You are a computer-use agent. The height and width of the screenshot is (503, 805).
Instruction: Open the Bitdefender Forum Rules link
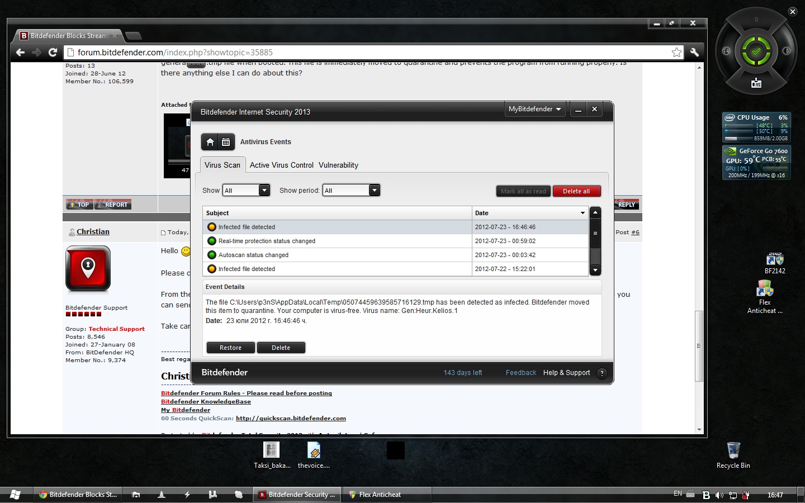(x=247, y=393)
